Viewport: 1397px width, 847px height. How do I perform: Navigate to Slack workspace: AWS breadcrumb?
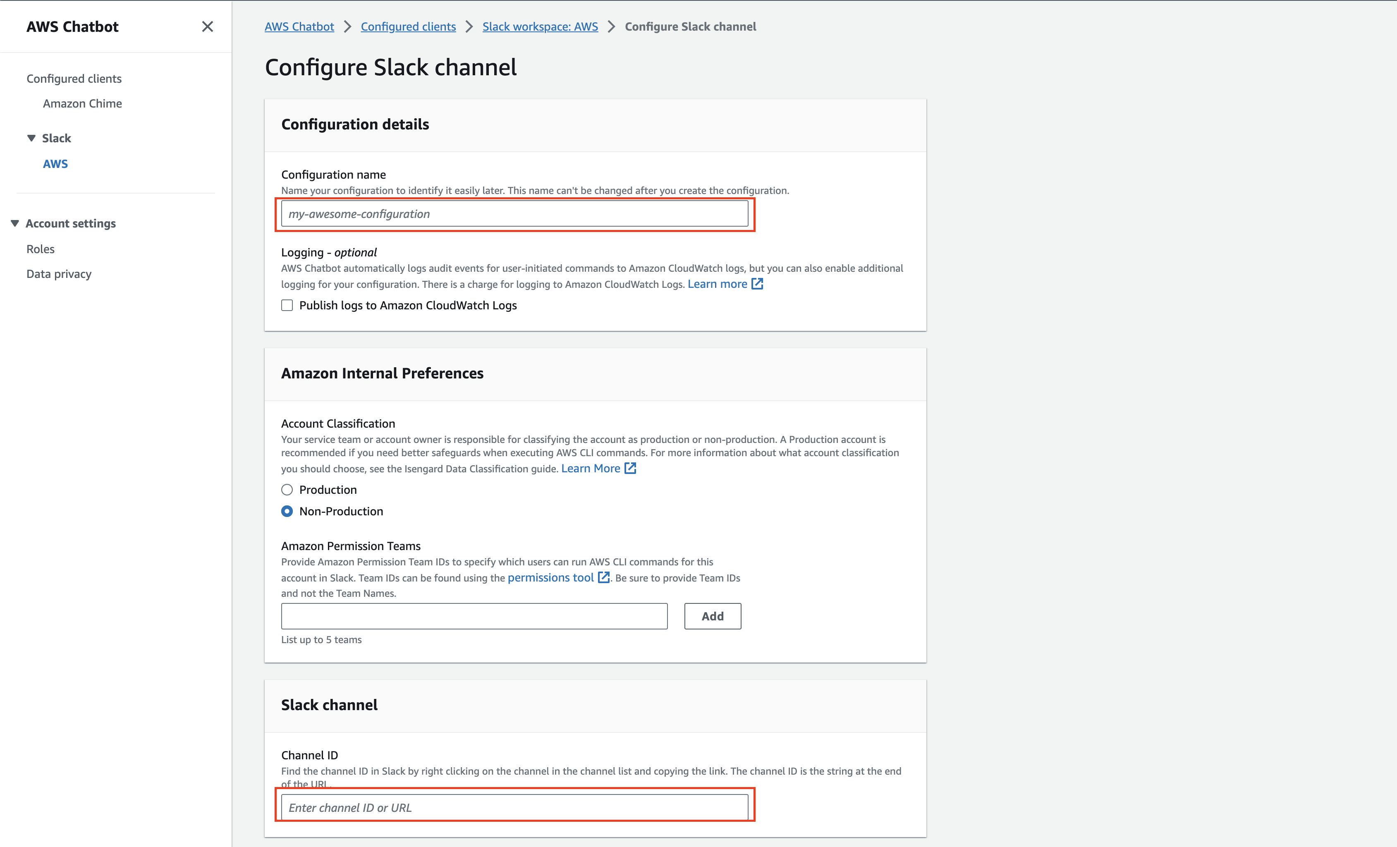(x=540, y=26)
